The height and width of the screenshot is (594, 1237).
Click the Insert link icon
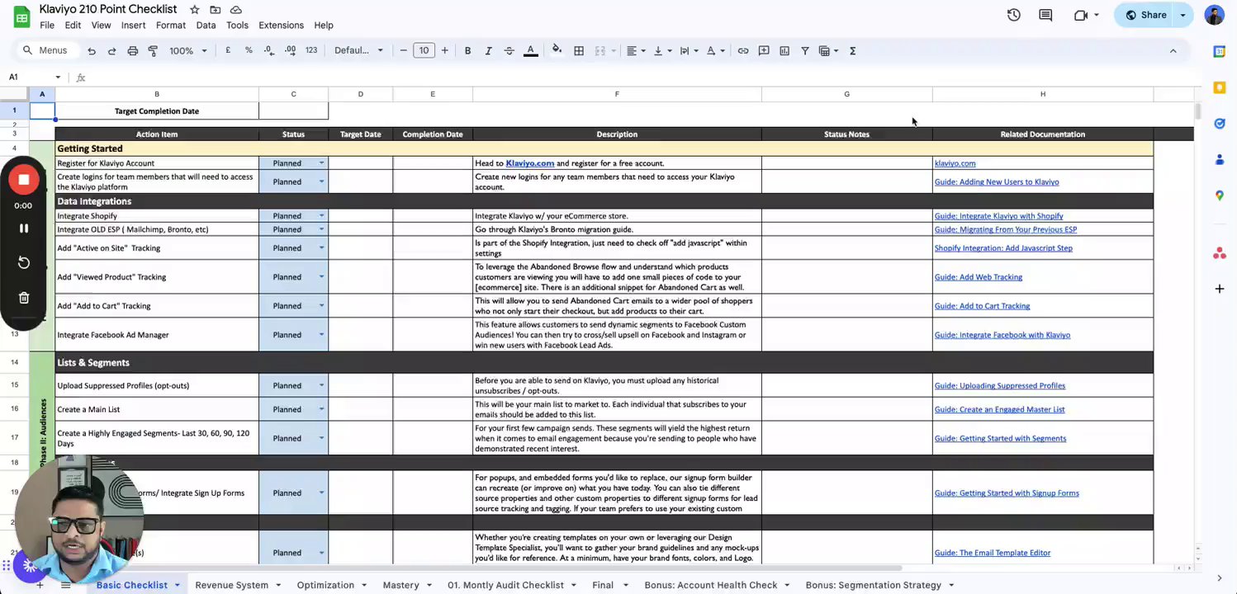[743, 50]
